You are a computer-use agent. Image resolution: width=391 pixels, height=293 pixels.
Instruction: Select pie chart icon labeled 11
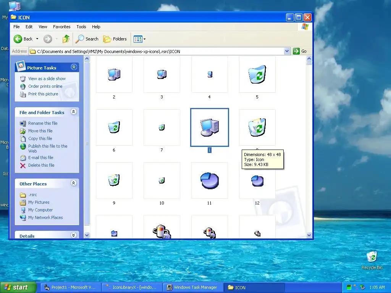pos(210,180)
